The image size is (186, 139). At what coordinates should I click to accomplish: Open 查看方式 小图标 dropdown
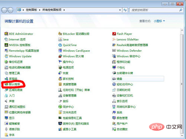159,21
